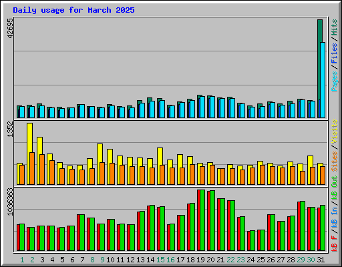This screenshot has height=267, width=342.
Task: Click the 42695 axis label
Action: [10, 28]
